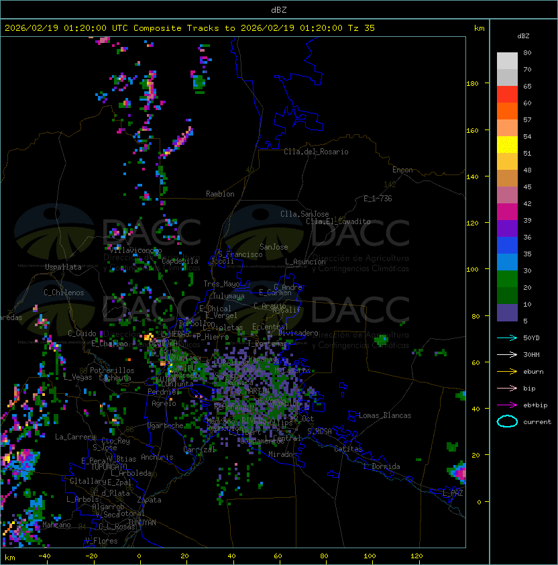
Task: Select the Ugarteche location label
Action: (x=166, y=425)
